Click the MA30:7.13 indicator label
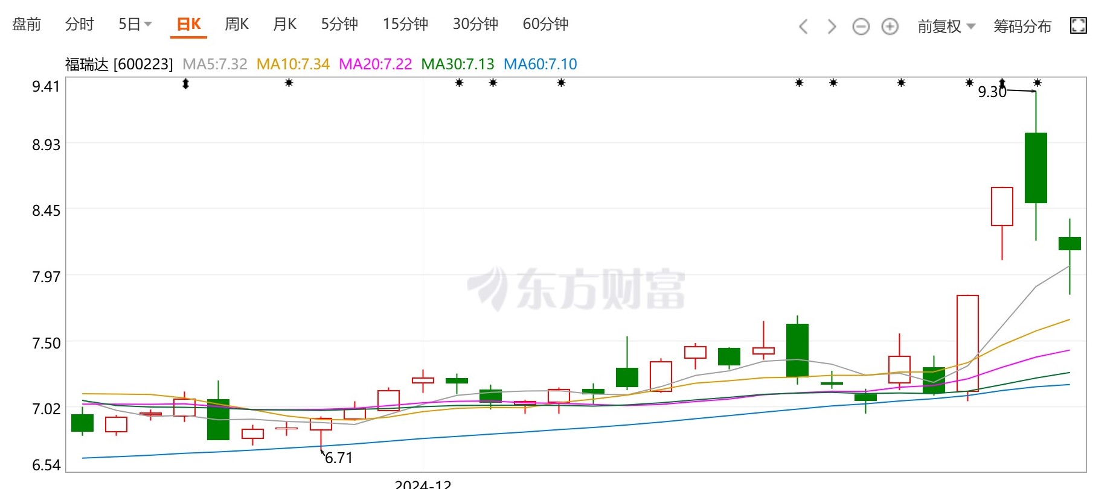The image size is (1119, 489). (458, 64)
